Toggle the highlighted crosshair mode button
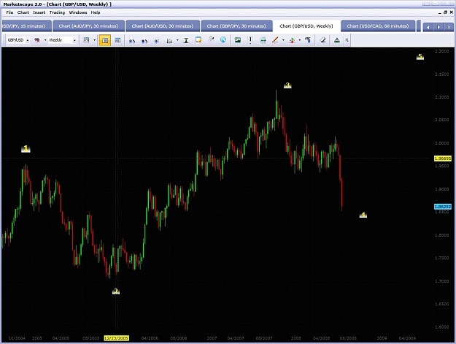The width and height of the screenshot is (456, 344). [x=105, y=40]
